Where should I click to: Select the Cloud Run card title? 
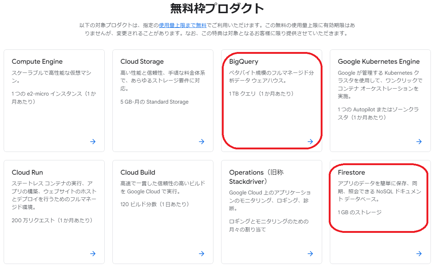click(27, 172)
